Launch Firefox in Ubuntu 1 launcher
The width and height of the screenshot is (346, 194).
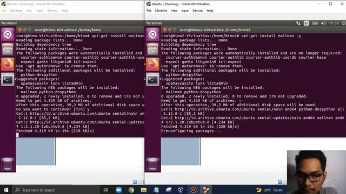[8, 64]
